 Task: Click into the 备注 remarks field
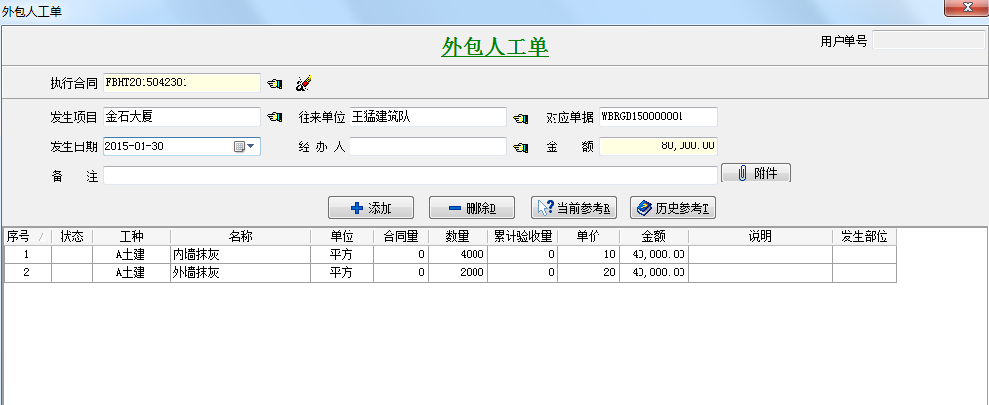pos(410,176)
